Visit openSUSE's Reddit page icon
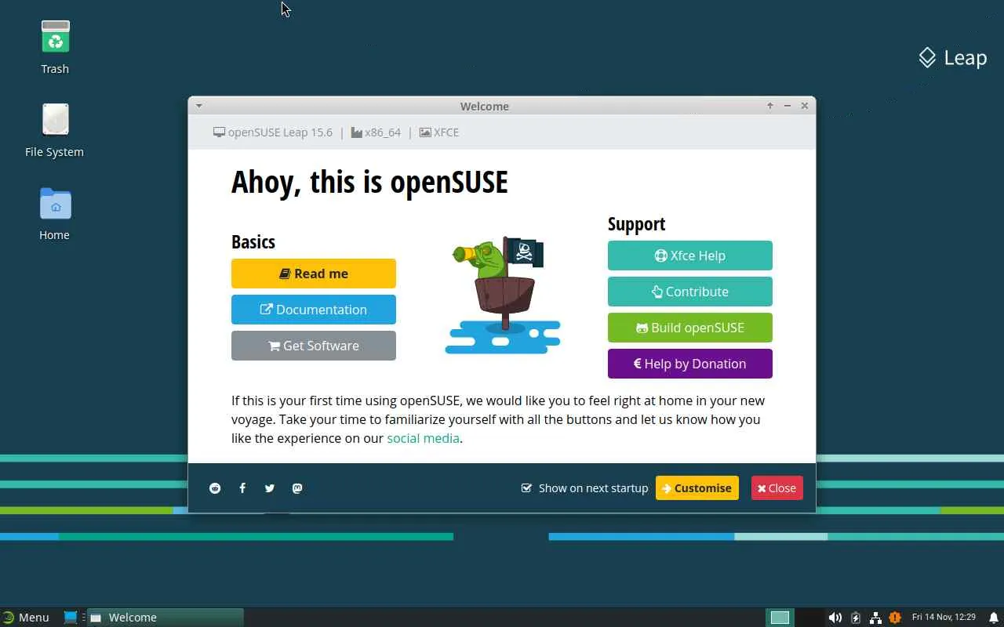 [215, 488]
